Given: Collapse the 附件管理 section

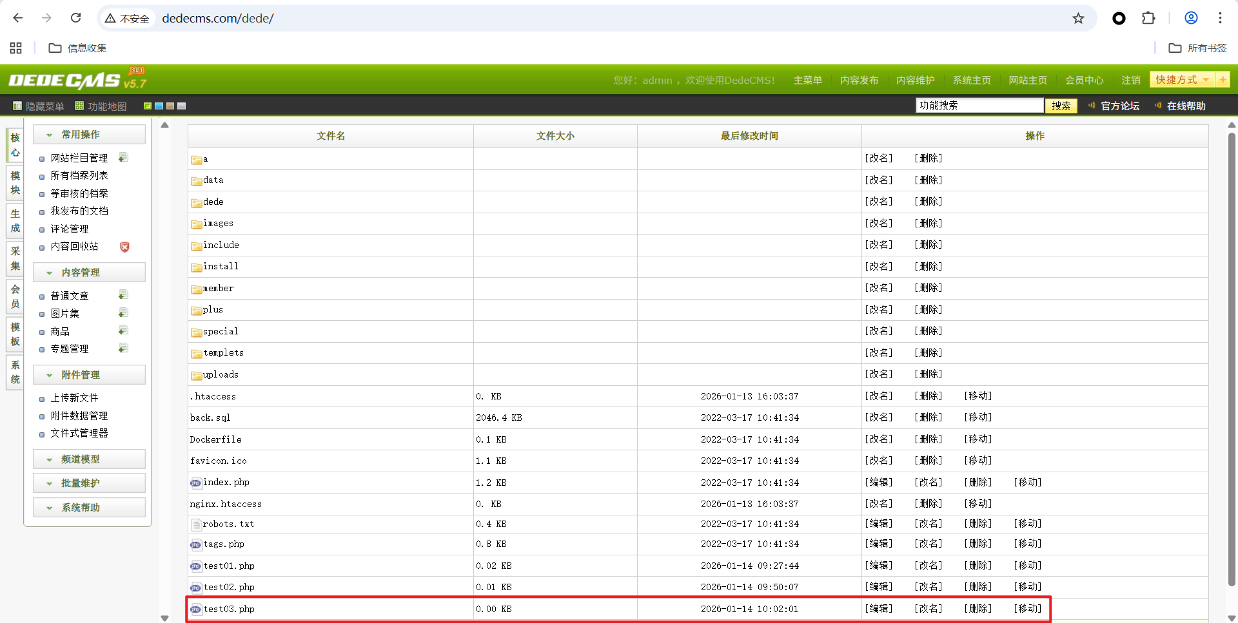Looking at the screenshot, I should click(89, 375).
